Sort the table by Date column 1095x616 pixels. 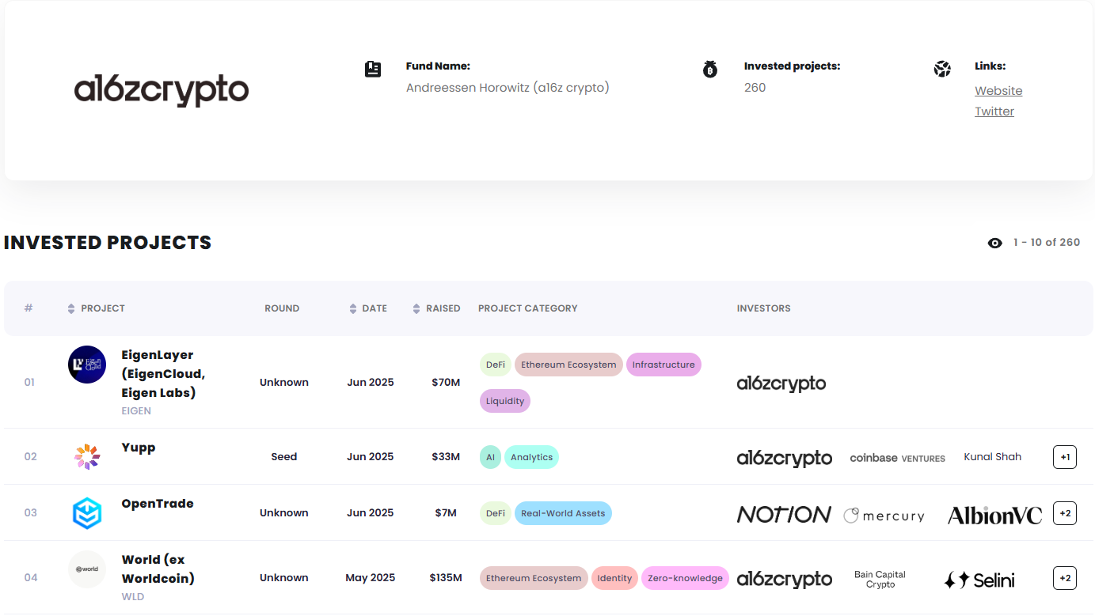point(353,308)
